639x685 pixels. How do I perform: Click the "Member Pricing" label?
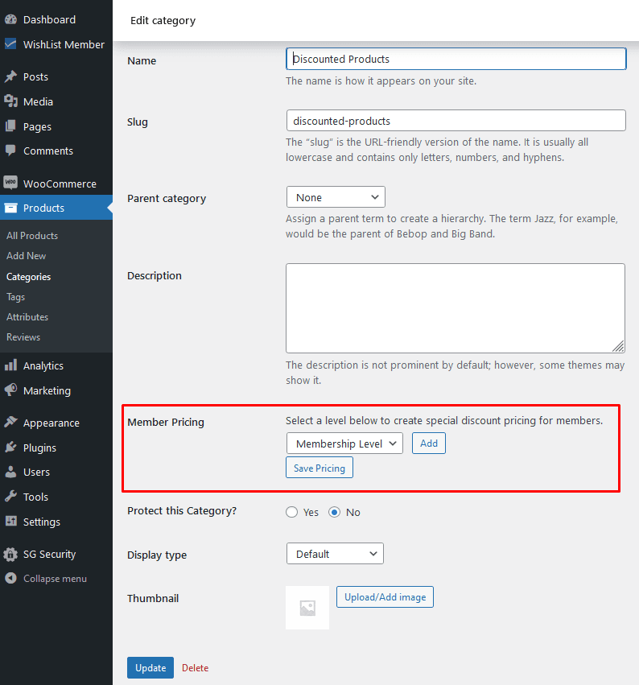click(x=166, y=422)
